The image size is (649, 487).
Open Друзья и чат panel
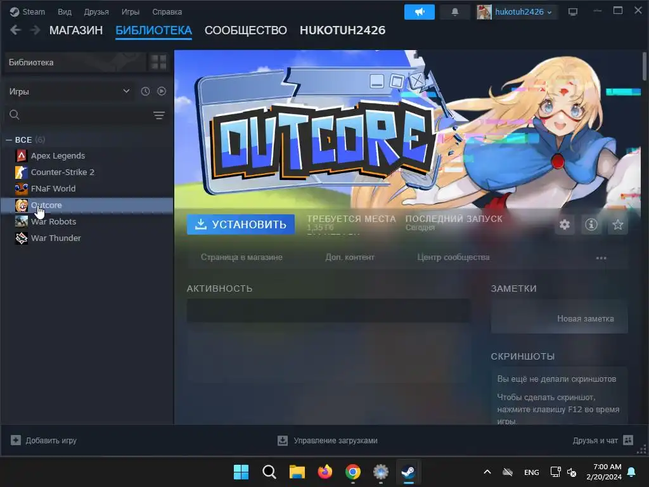coord(603,441)
